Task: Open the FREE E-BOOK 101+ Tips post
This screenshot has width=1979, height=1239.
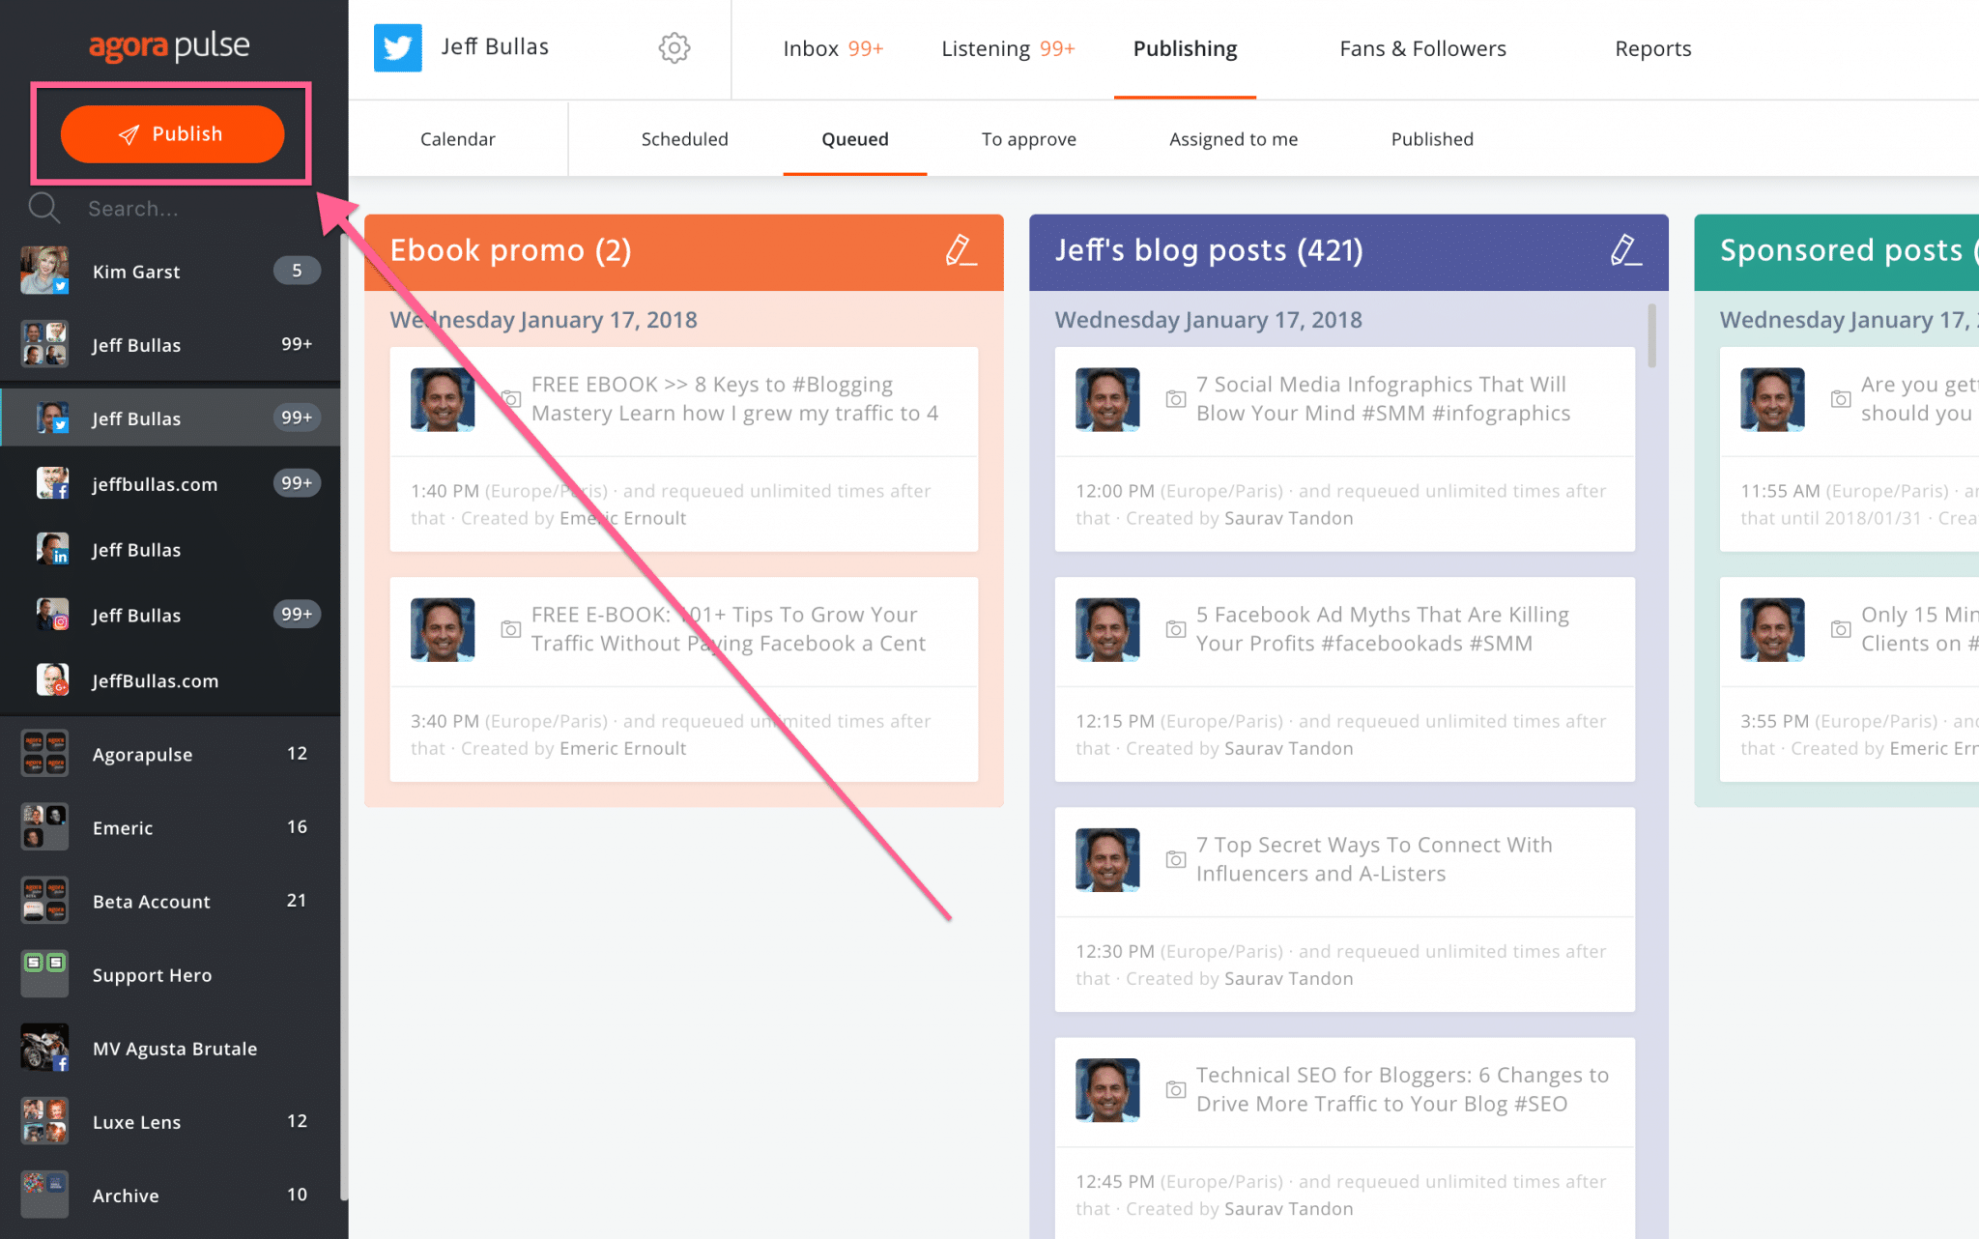Action: pyautogui.click(x=684, y=679)
